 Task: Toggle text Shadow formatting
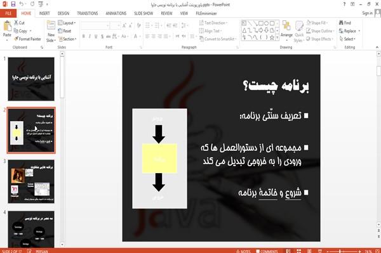pyautogui.click(x=102, y=36)
